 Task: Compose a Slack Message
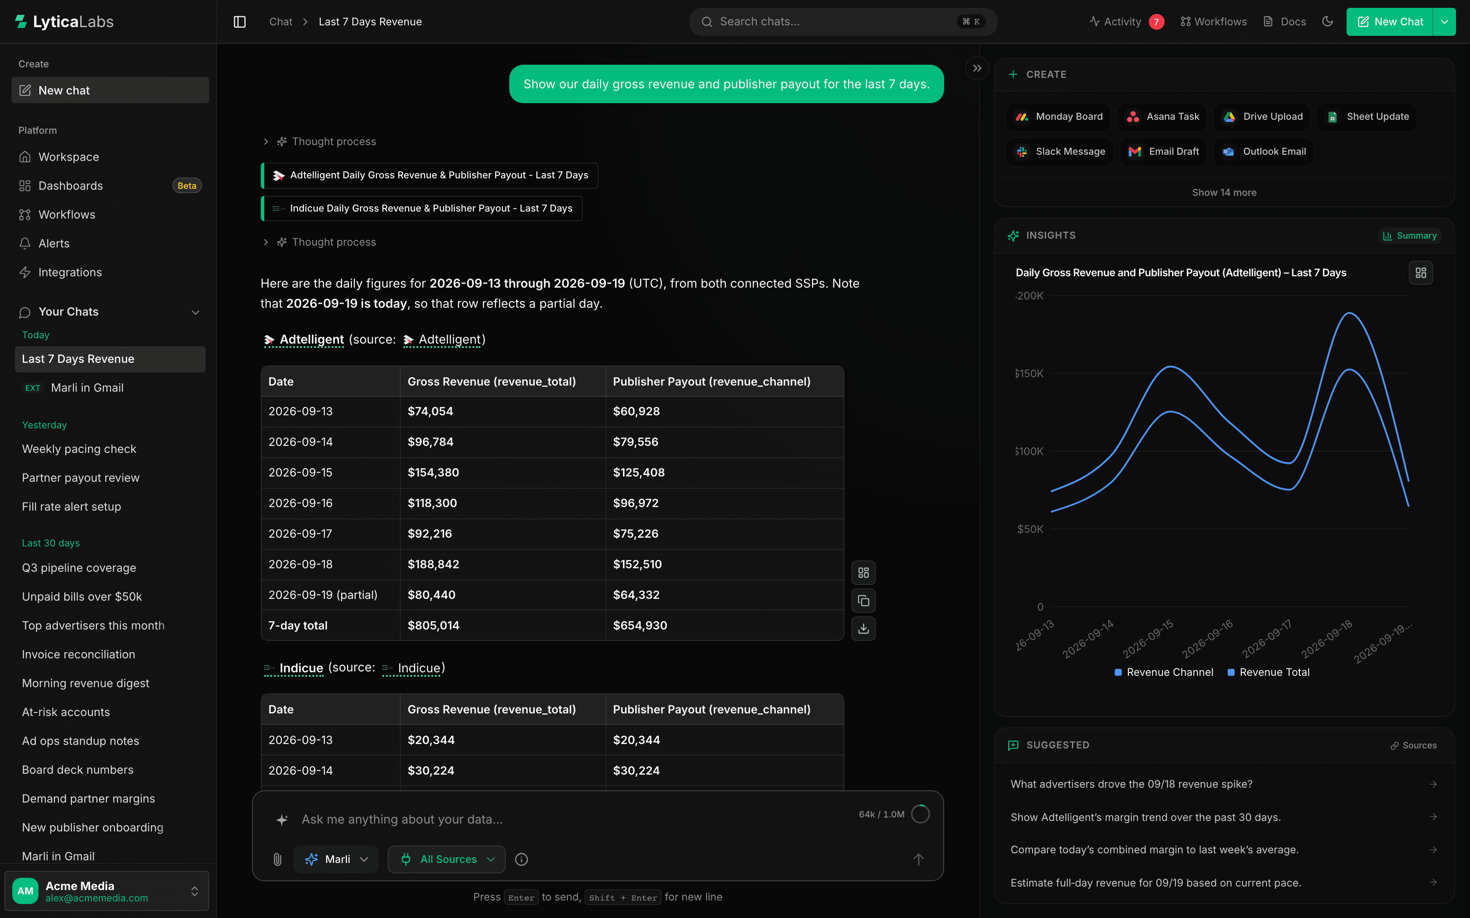click(1060, 152)
